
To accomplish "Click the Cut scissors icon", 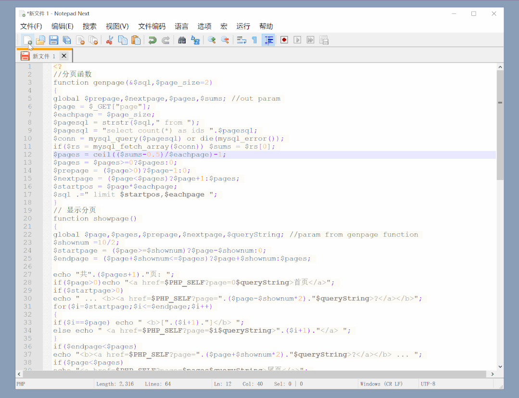I will click(109, 40).
